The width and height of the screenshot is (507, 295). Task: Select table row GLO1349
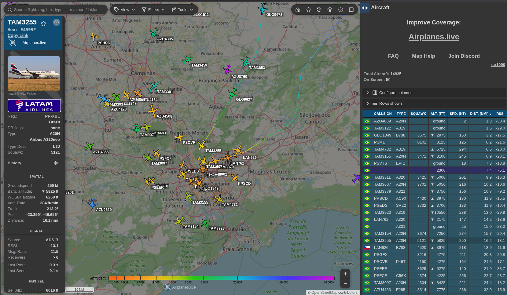point(434,135)
